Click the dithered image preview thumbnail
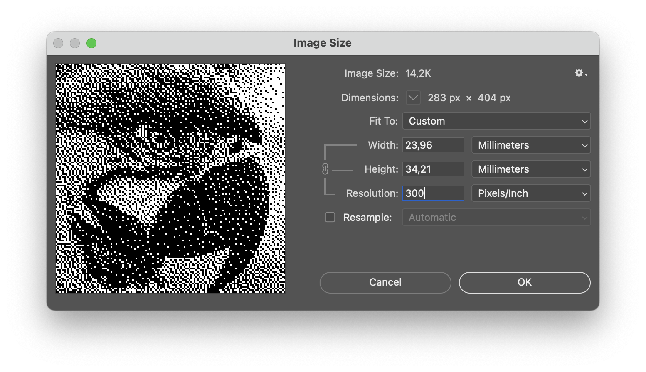Viewport: 646px width, 372px height. pyautogui.click(x=170, y=179)
